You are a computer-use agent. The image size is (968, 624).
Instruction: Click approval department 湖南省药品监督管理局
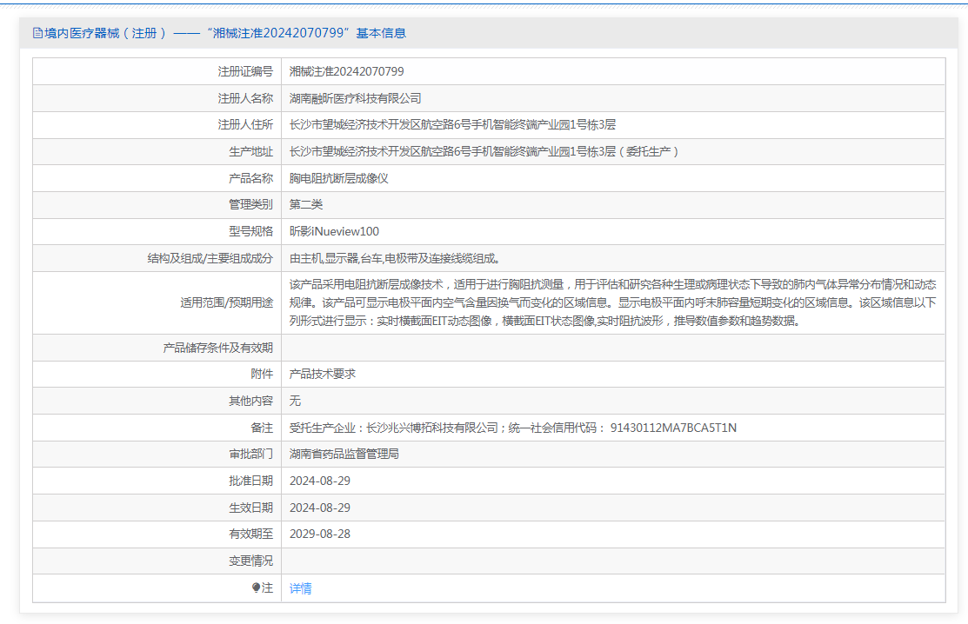(344, 454)
